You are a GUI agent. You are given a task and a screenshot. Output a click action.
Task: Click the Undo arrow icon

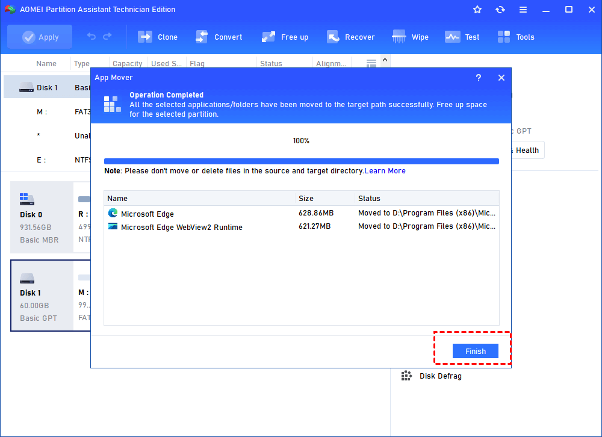click(92, 36)
